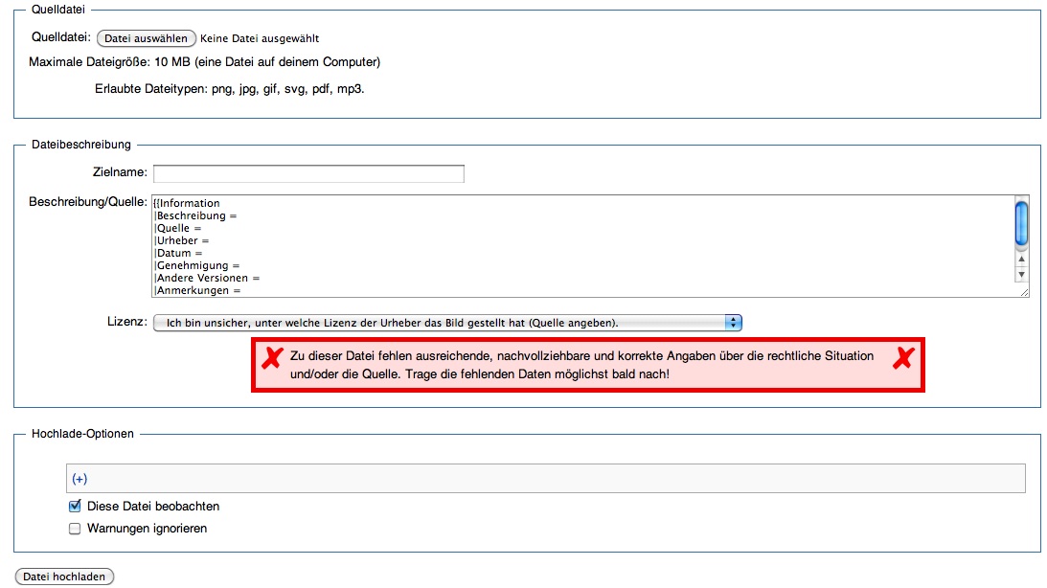
Task: Focus the Zielname input field
Action: click(308, 173)
